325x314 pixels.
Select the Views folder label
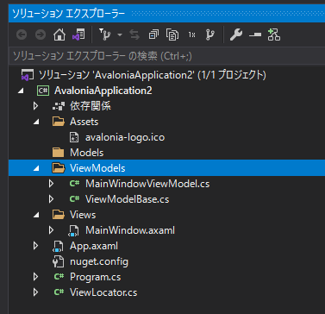[83, 215]
